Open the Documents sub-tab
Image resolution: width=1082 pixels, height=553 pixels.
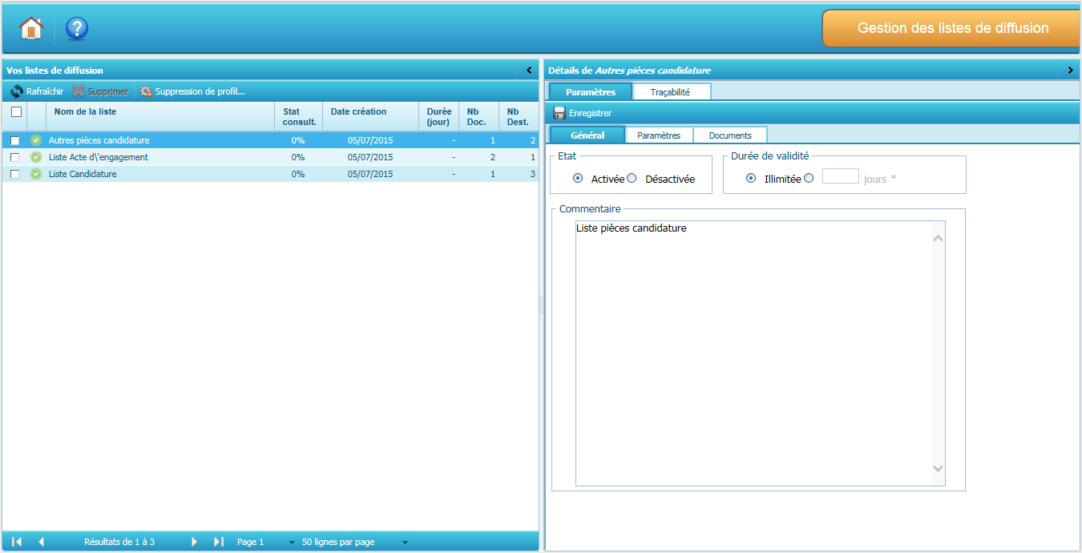pyautogui.click(x=729, y=135)
